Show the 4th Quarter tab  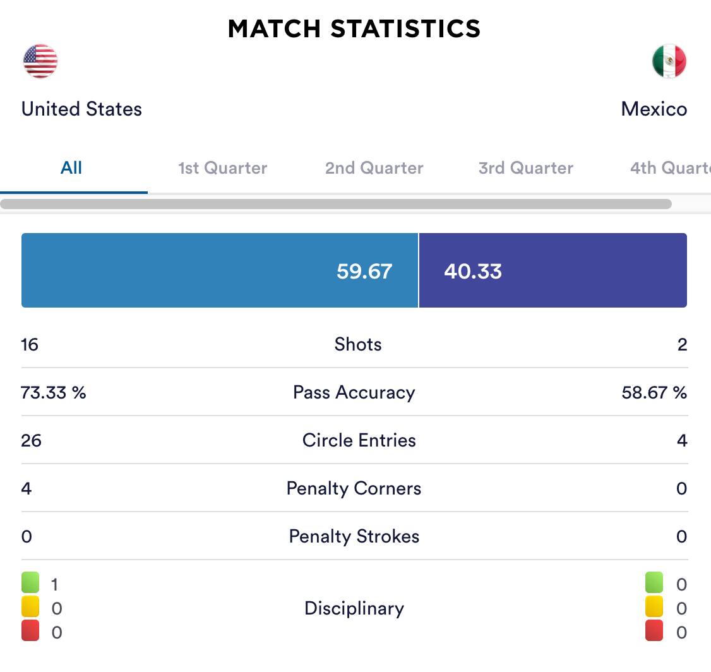click(x=669, y=168)
